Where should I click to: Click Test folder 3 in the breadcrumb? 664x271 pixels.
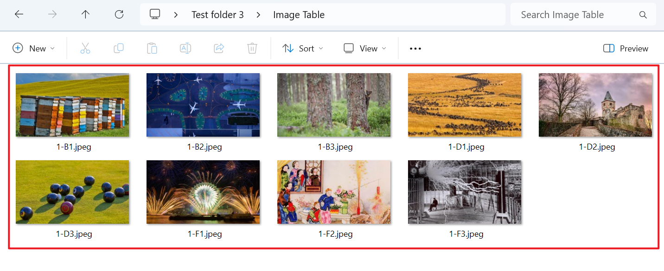pyautogui.click(x=217, y=14)
